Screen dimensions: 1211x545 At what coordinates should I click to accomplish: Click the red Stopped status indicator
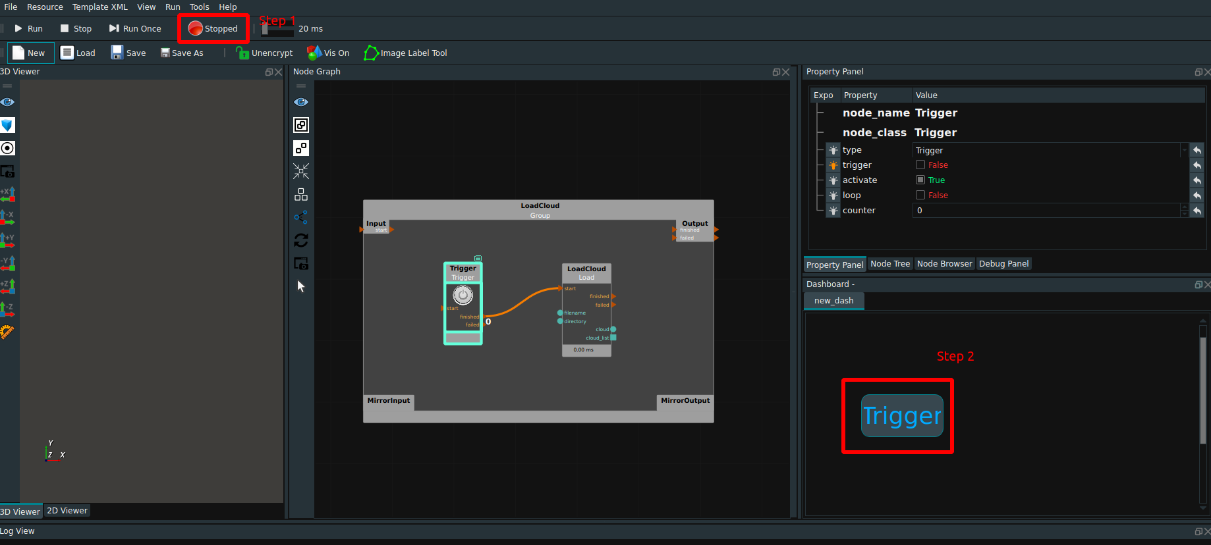(x=213, y=28)
